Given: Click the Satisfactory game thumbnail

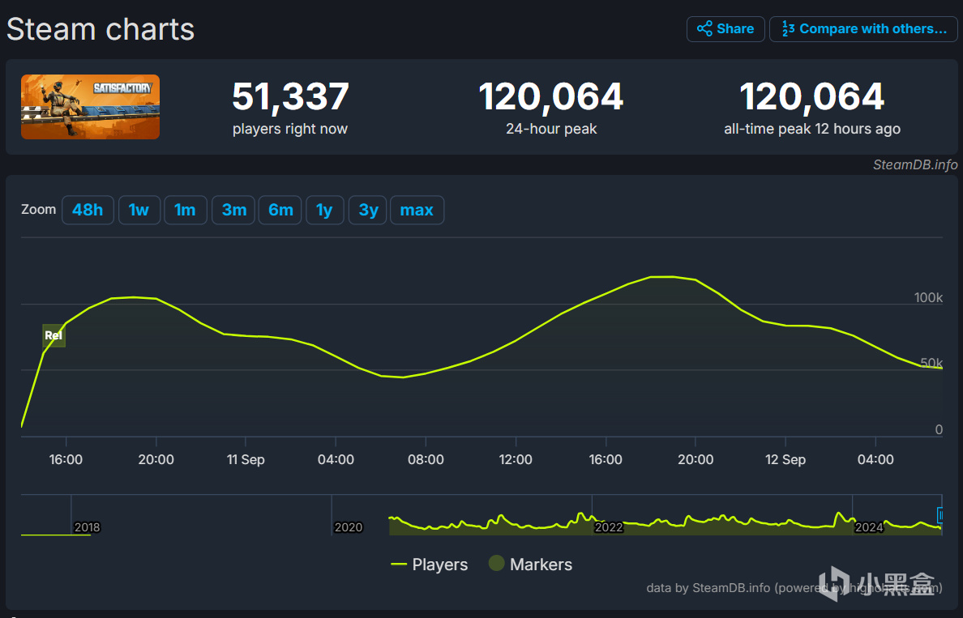Looking at the screenshot, I should [x=90, y=107].
